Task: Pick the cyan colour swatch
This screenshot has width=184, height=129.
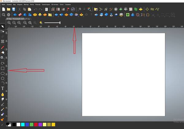Action: (x=23, y=124)
